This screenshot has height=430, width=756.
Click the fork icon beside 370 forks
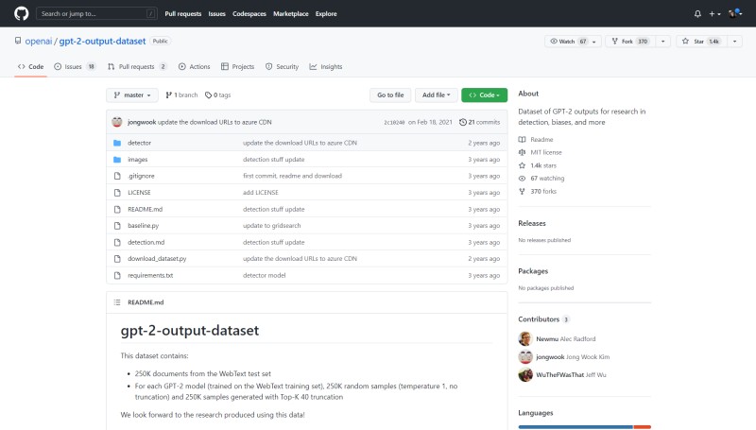[x=523, y=192]
